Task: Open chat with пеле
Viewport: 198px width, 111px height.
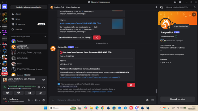Action: click(x=29, y=64)
